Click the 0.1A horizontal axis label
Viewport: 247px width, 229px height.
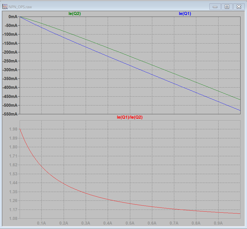[41, 223]
